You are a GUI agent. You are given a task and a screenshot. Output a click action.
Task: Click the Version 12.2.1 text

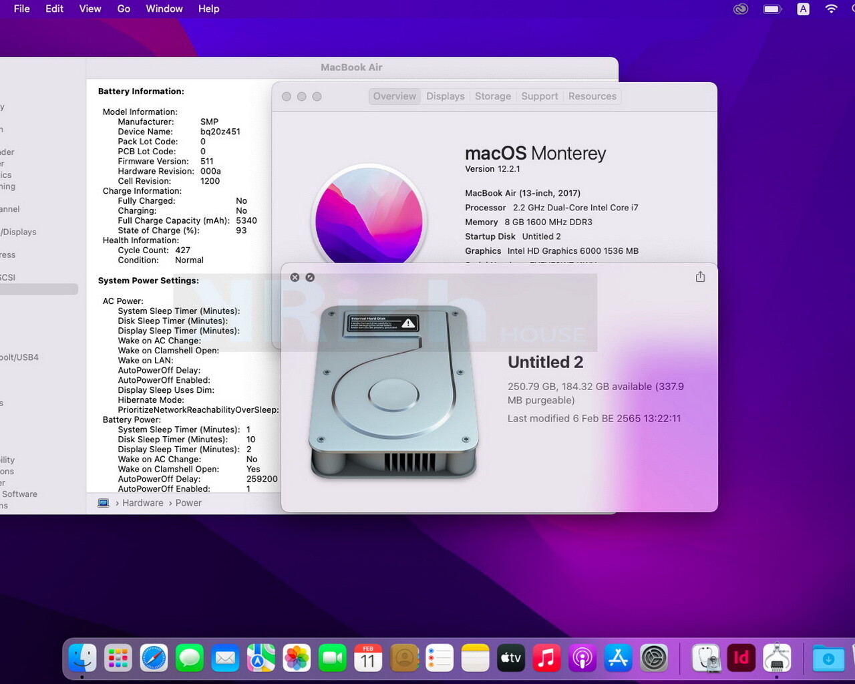coord(492,169)
